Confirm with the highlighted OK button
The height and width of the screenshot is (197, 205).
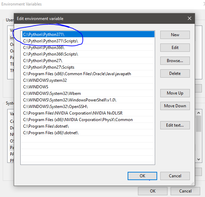pyautogui.click(x=142, y=176)
